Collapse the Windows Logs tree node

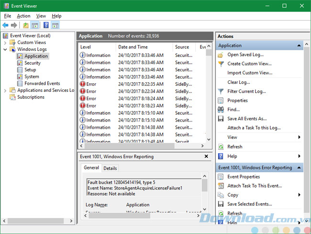point(5,49)
